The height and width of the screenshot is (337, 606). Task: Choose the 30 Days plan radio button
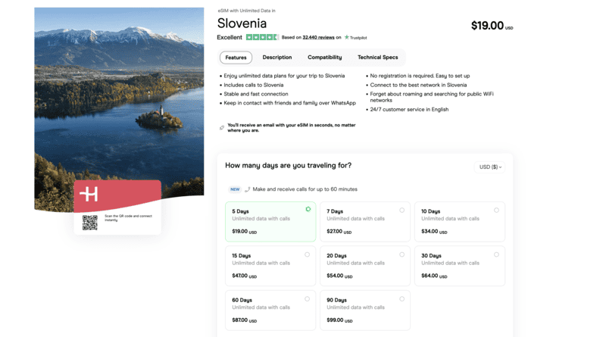pos(496,254)
